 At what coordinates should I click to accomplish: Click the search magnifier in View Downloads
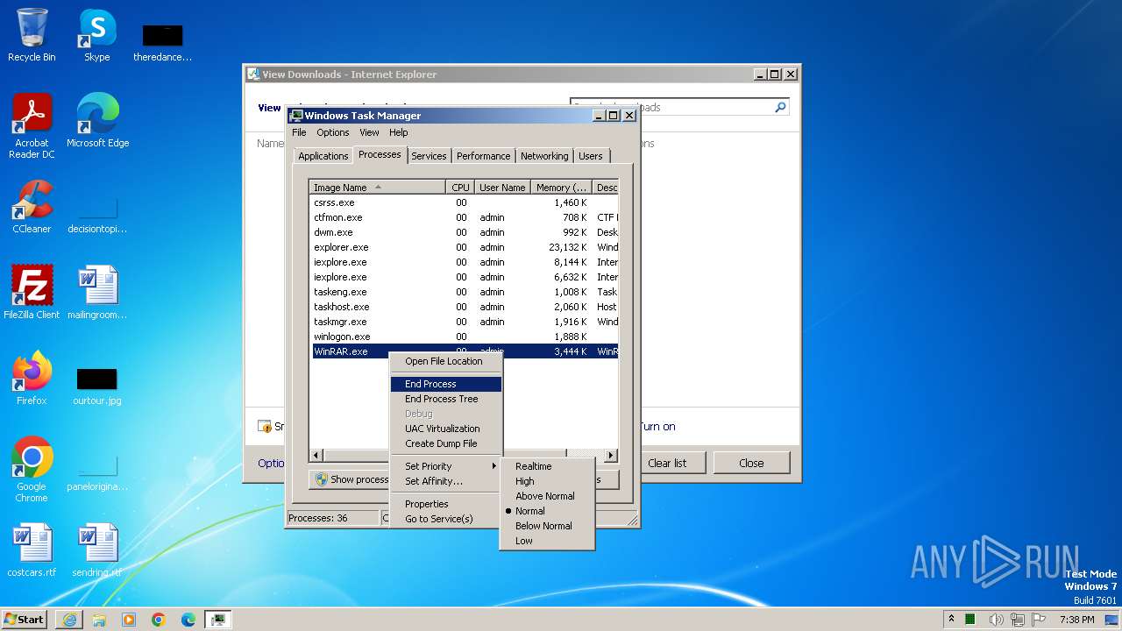780,107
